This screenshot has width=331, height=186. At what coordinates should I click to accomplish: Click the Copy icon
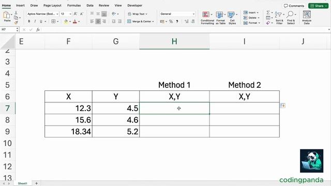click(x=16, y=18)
